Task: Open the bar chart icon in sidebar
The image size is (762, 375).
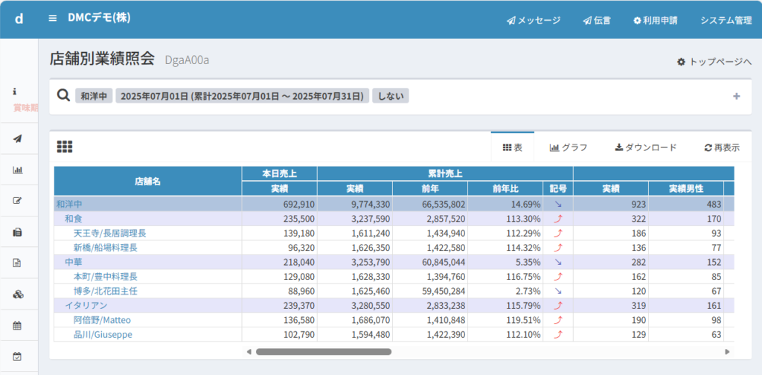Action: 18,170
